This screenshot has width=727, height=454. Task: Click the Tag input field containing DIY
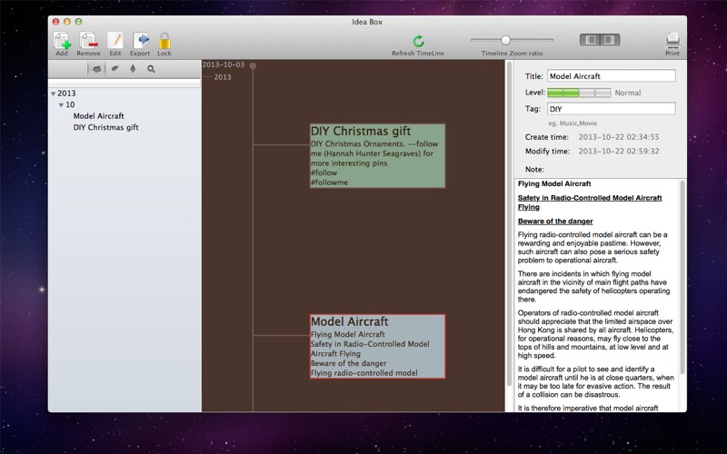point(611,109)
